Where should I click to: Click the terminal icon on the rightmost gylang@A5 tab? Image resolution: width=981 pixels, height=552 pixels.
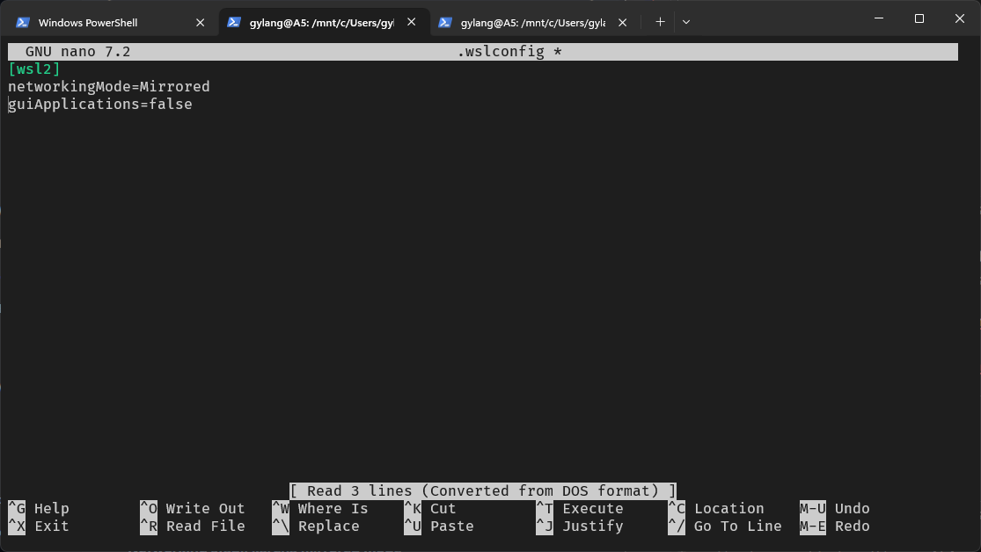445,22
